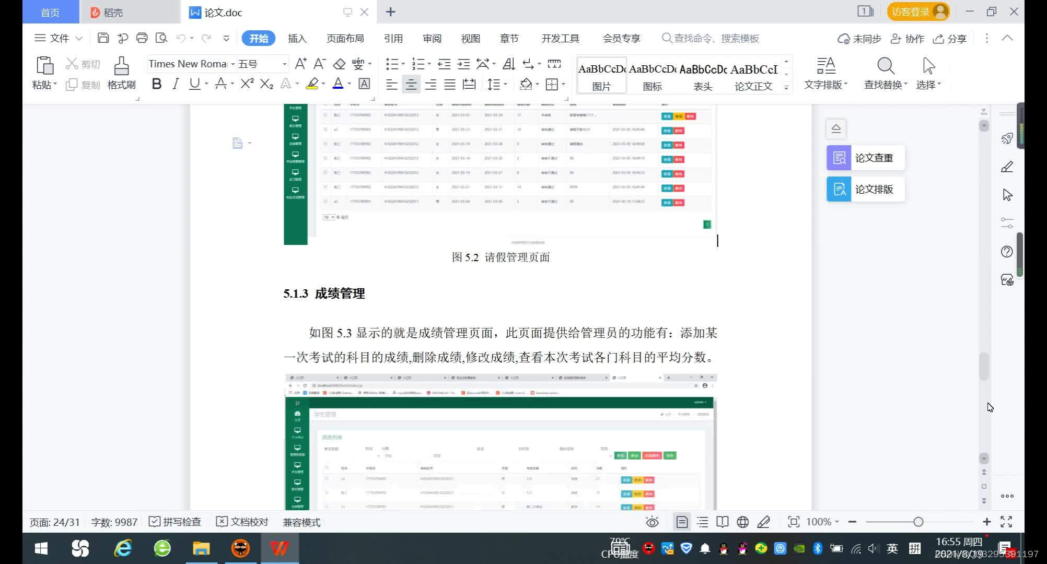Expand line spacing dropdown

click(x=505, y=84)
